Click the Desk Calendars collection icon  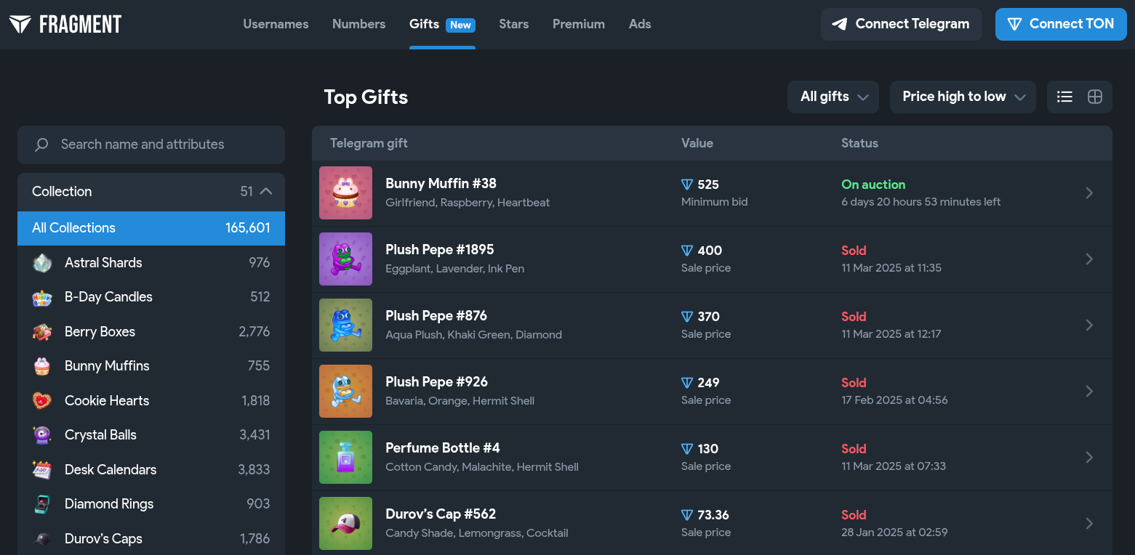click(42, 470)
